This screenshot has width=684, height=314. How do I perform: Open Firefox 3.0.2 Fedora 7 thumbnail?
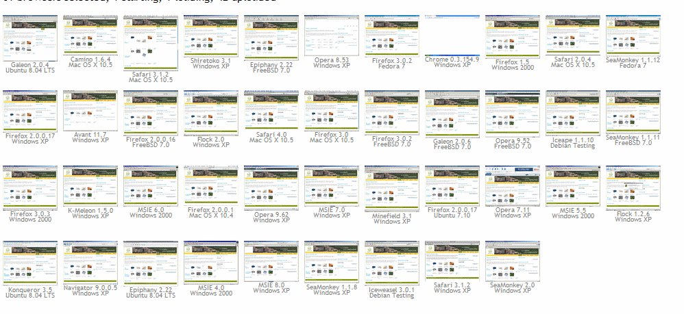[x=392, y=36]
